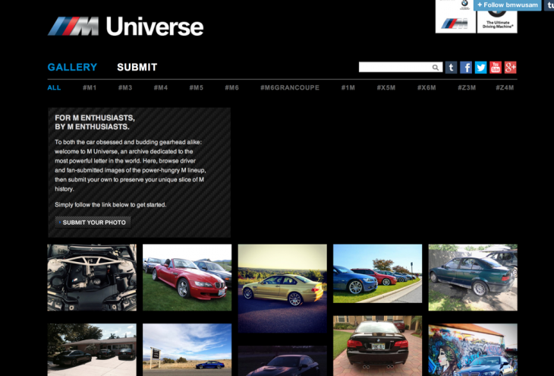This screenshot has height=376, width=554.
Task: Click Follow bmwusam button
Action: point(508,5)
